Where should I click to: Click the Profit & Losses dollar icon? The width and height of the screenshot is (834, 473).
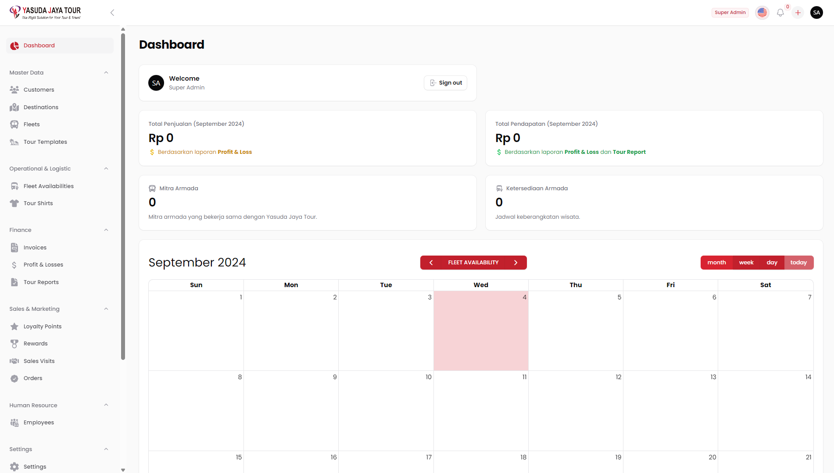click(x=14, y=265)
